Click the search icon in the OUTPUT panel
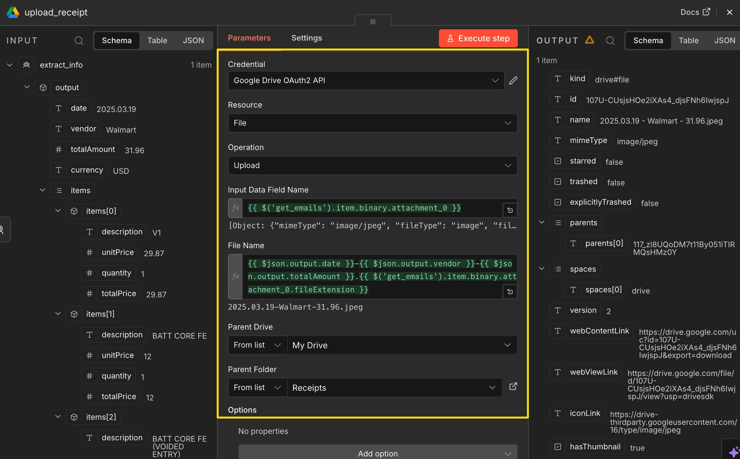Image resolution: width=740 pixels, height=459 pixels. pyautogui.click(x=610, y=40)
